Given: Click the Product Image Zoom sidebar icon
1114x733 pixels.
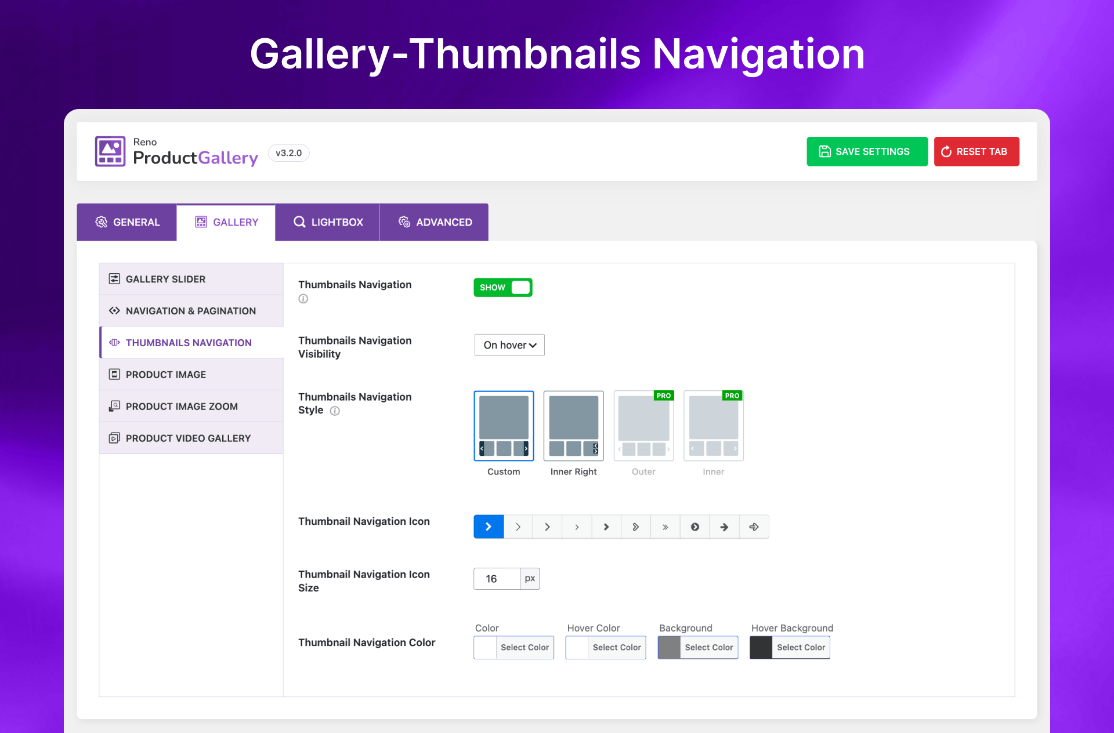Looking at the screenshot, I should click(x=114, y=407).
